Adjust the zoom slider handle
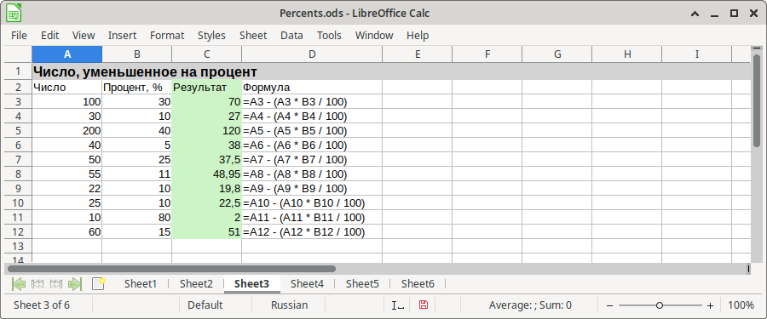 (x=660, y=305)
